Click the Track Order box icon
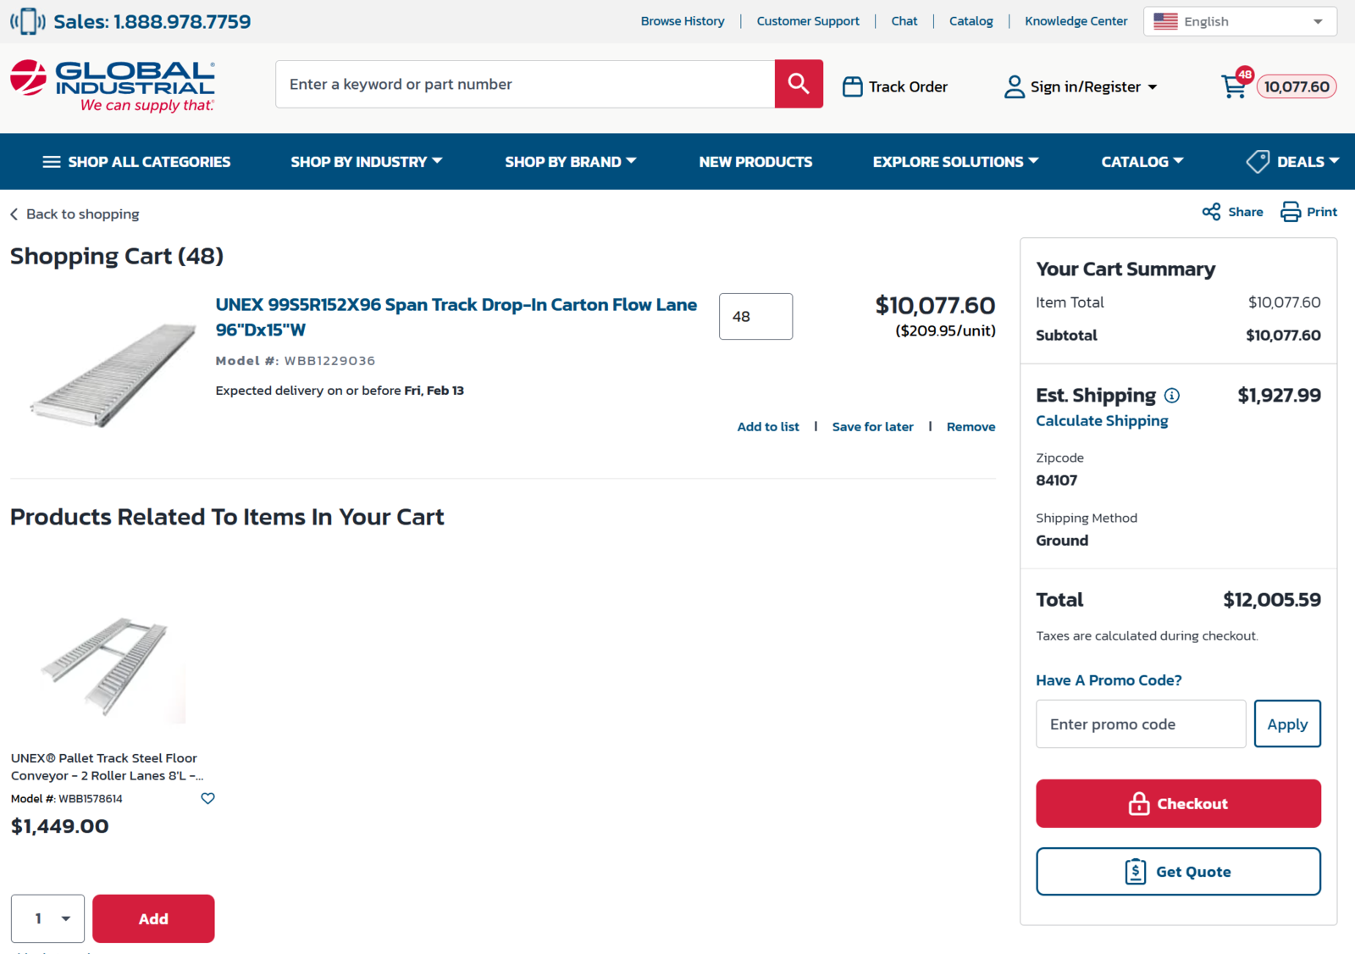Screen dimensions: 1355x954 [x=852, y=86]
